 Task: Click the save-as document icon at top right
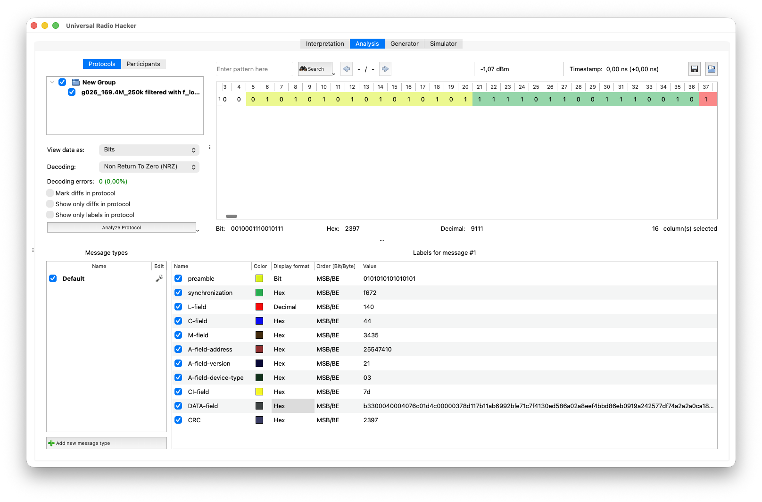tap(711, 69)
